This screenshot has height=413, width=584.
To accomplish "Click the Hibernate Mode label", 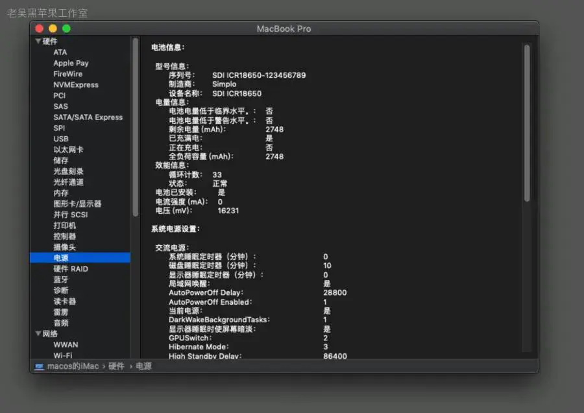I will tap(199, 347).
